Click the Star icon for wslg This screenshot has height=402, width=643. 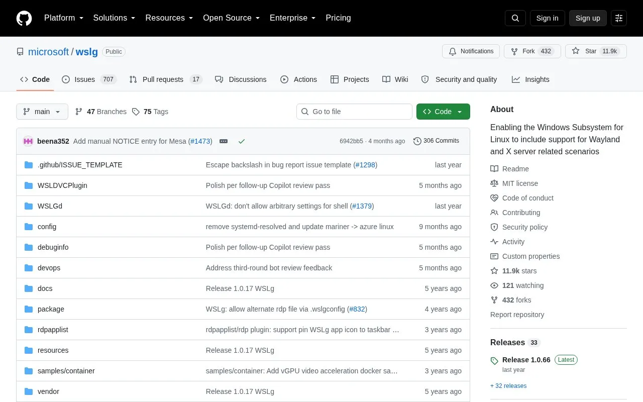click(x=576, y=51)
